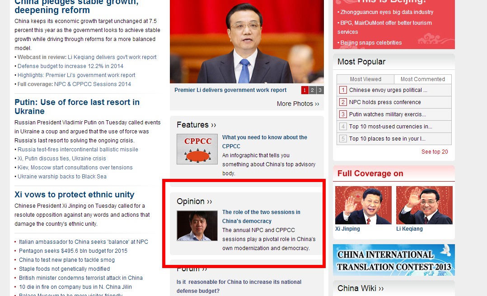Click the 'Full Coverage on' heading
Viewport: 487px width, 296px height.
[x=370, y=173]
